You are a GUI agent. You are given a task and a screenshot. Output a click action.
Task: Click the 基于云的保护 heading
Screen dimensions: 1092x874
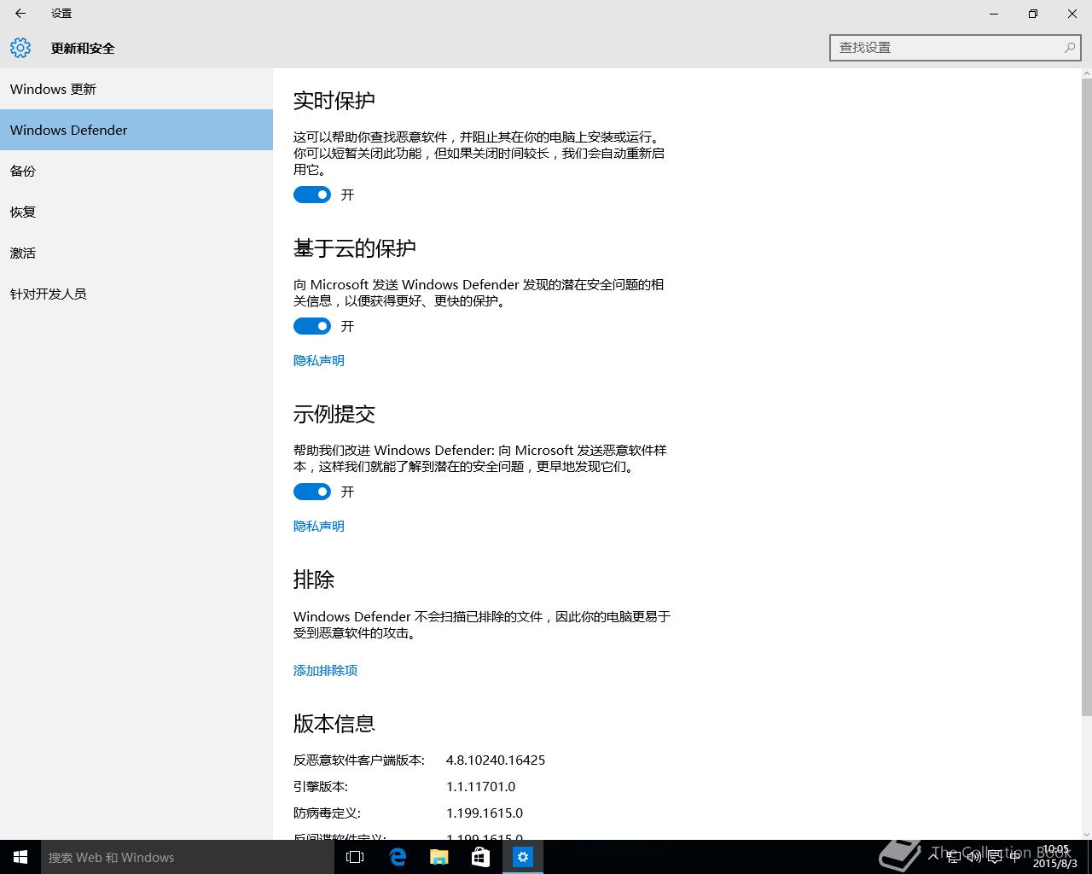(355, 248)
